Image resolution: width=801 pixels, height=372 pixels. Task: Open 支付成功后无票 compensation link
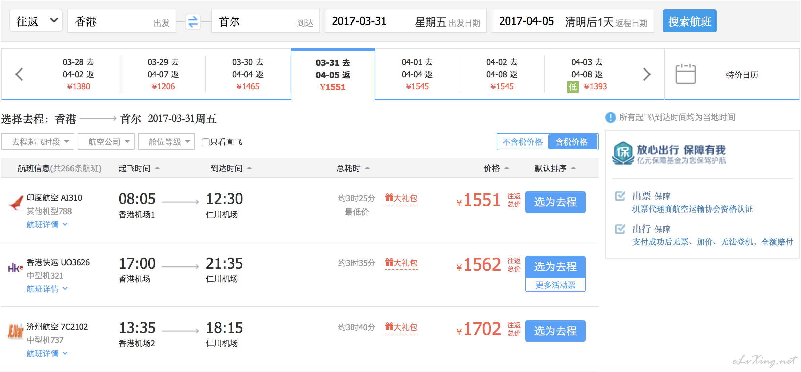[x=712, y=242]
